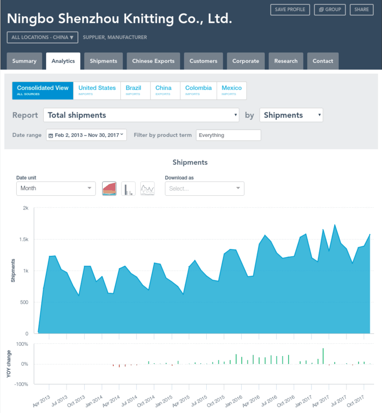Click the product term filter field
This screenshot has width=382, height=413.
229,135
